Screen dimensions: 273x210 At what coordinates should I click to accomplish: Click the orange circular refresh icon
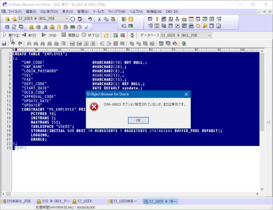(x=198, y=26)
